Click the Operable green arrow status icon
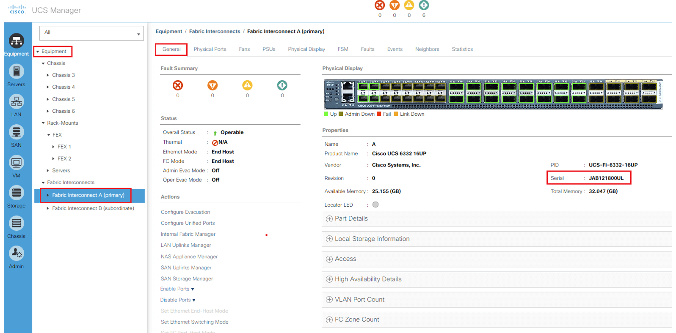Screen dimensions: 676x333 coord(215,133)
